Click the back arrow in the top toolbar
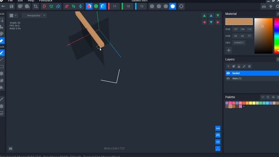 pyautogui.click(x=3, y=7)
